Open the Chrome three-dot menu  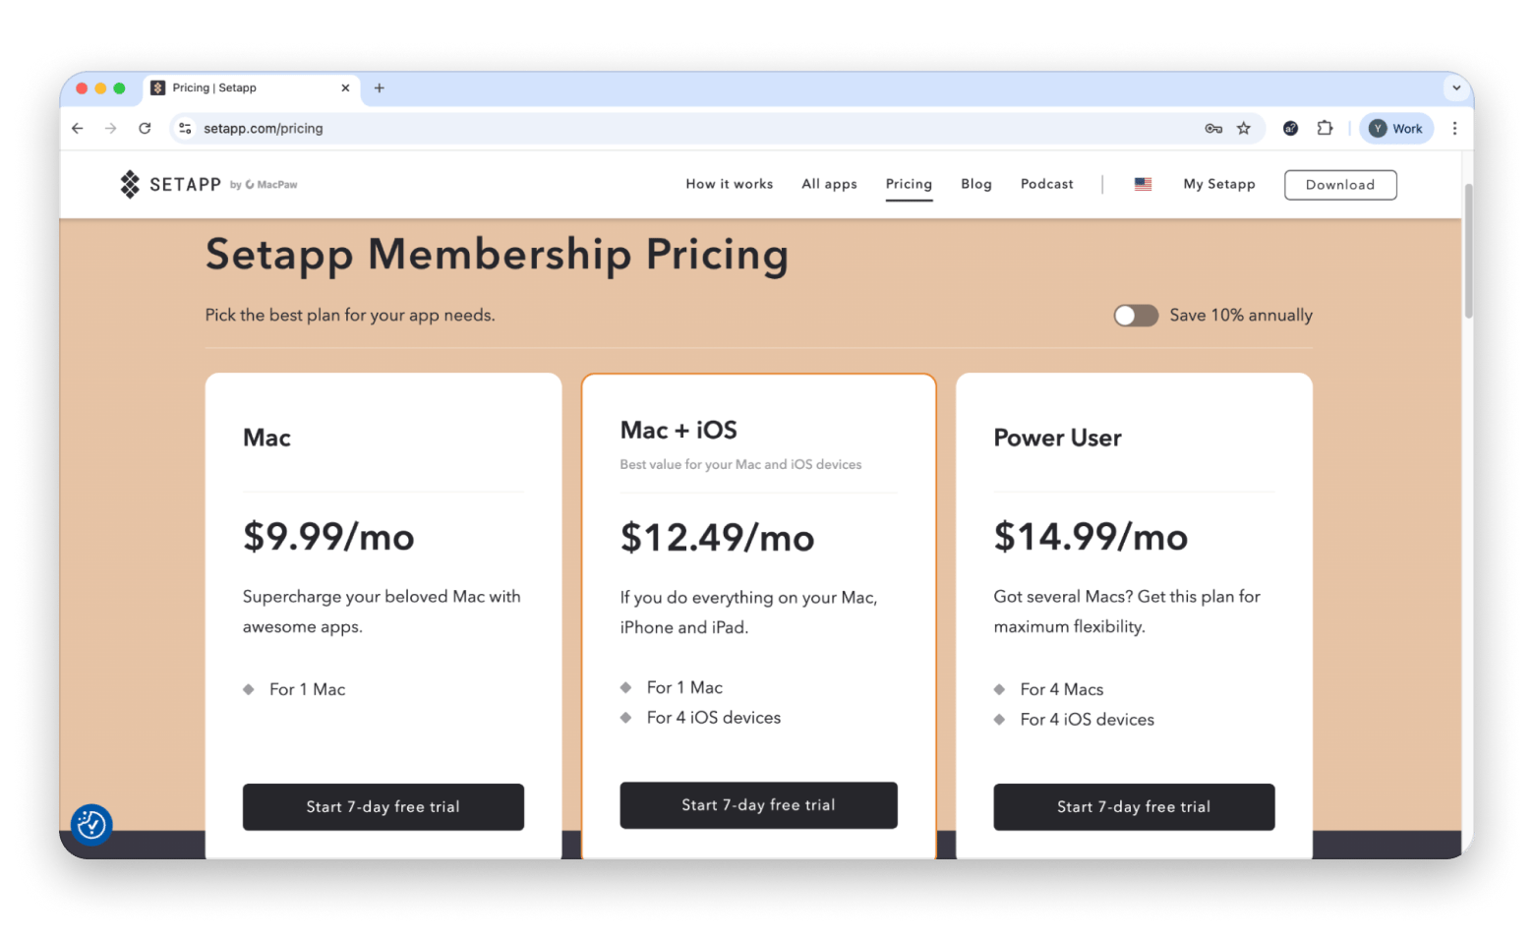1454,128
